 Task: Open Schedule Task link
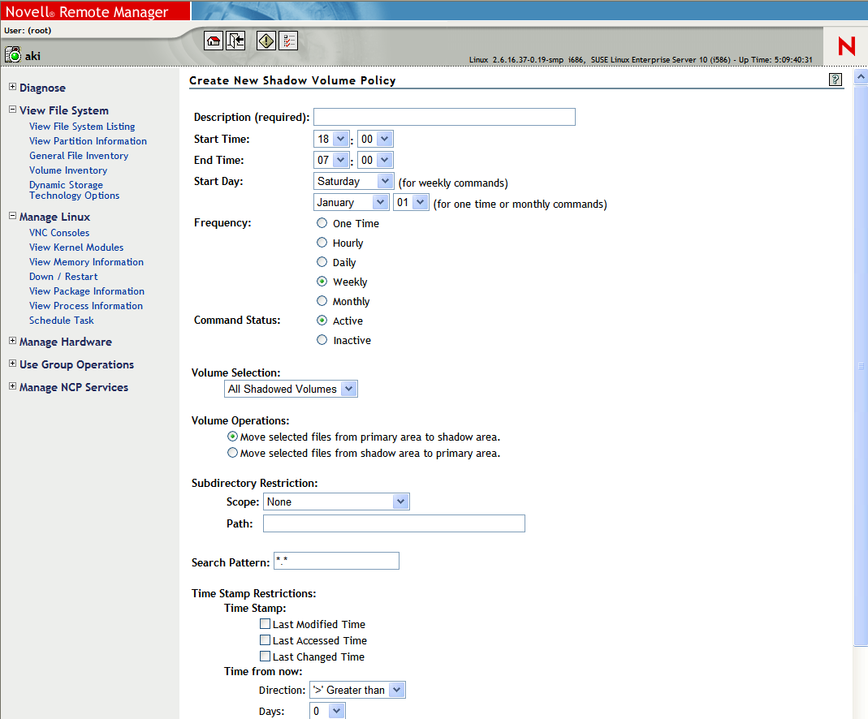tap(62, 321)
